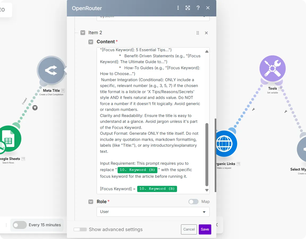The width and height of the screenshot is (306, 239).
Task: Click the Meta Title module label
Action: click(x=51, y=90)
